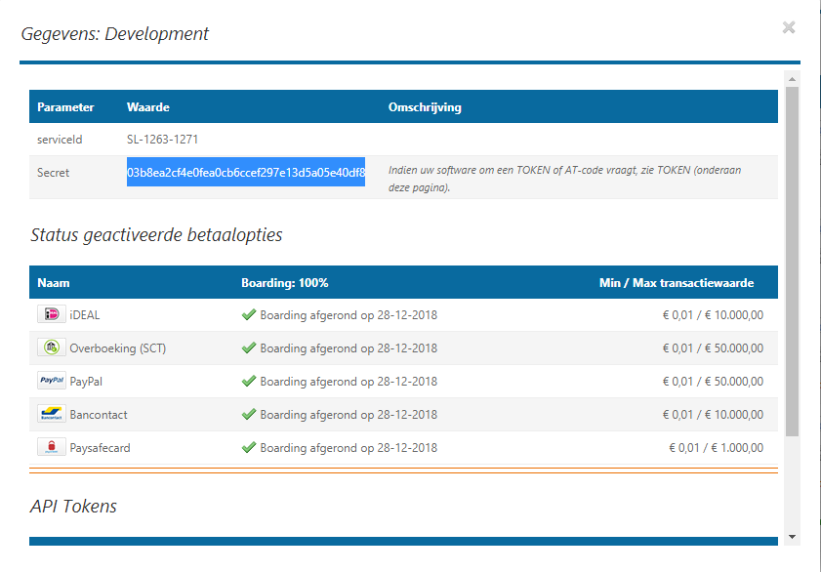Screen dimensions: 821x572
Task: Click the green checkmark in the Paysafecard row
Action: tap(249, 448)
